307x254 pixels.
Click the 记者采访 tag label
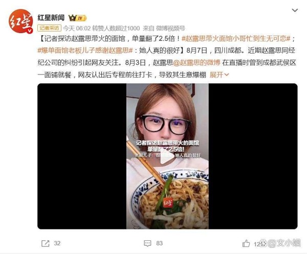(x=49, y=28)
